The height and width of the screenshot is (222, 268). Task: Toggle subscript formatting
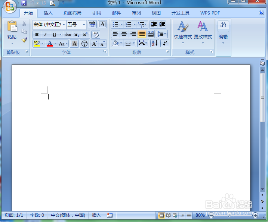tap(76, 35)
